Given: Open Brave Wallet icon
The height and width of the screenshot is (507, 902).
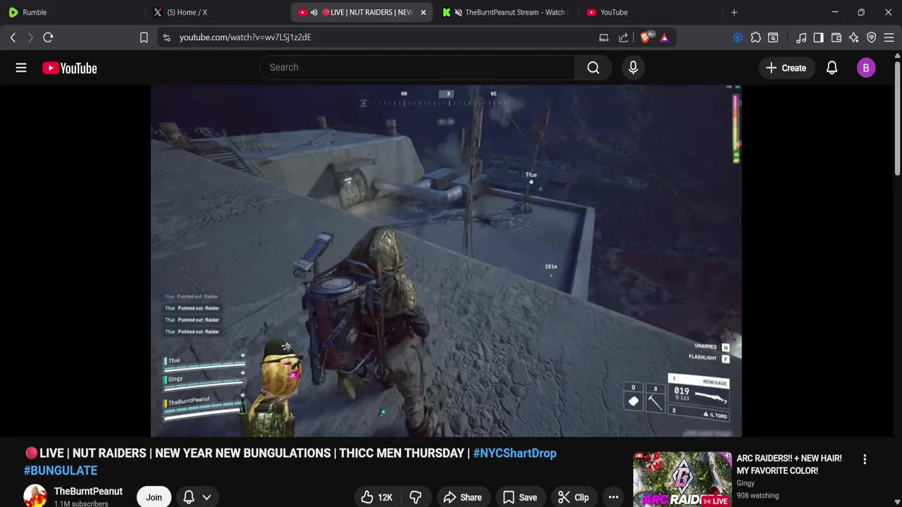Looking at the screenshot, I should tap(836, 37).
